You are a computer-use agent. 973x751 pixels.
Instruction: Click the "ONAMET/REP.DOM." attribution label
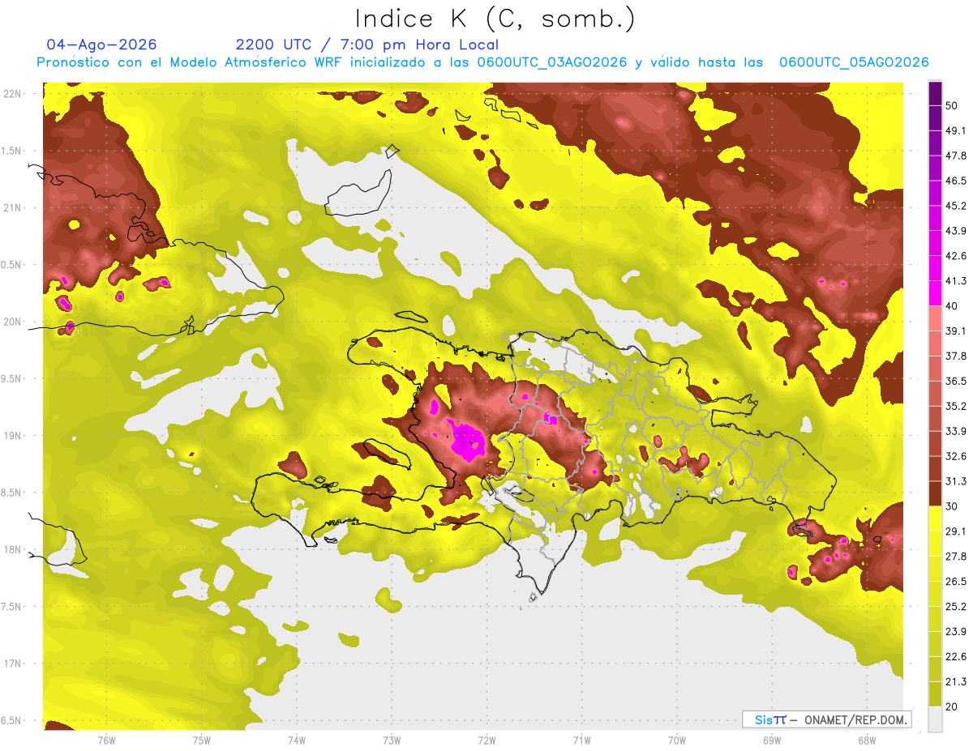[855, 719]
